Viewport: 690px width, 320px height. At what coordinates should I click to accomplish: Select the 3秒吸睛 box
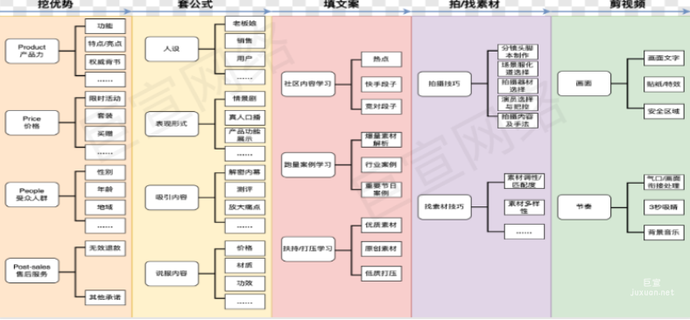pyautogui.click(x=664, y=206)
